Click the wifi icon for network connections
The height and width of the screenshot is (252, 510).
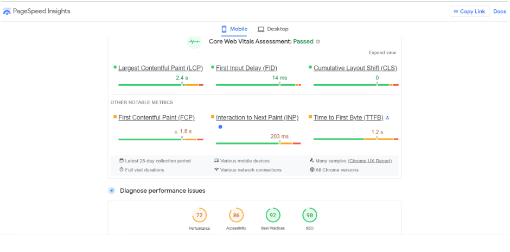click(x=216, y=169)
